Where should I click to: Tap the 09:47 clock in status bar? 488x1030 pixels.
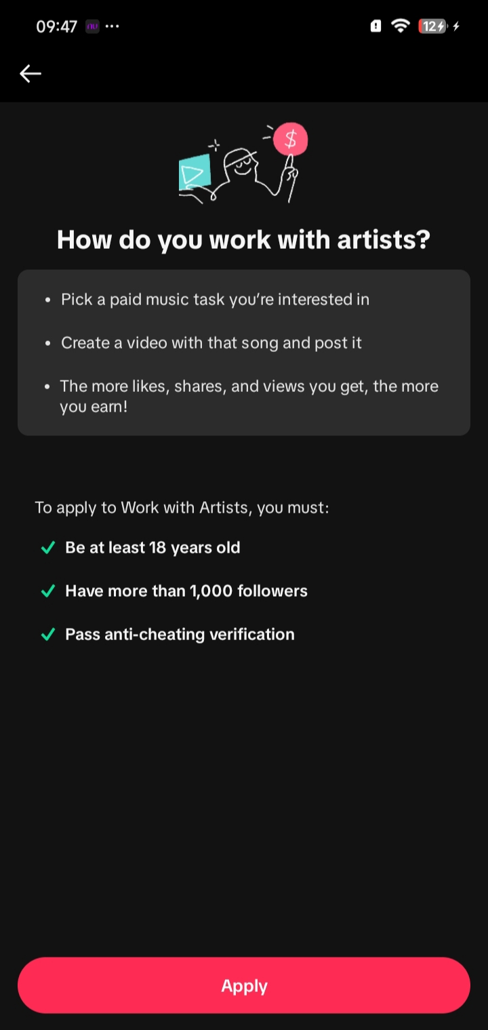click(x=57, y=27)
